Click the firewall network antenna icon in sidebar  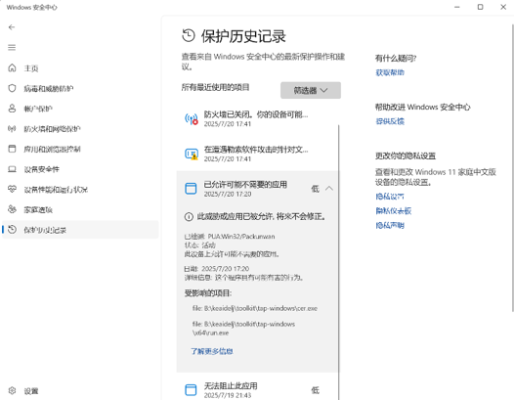pos(12,129)
